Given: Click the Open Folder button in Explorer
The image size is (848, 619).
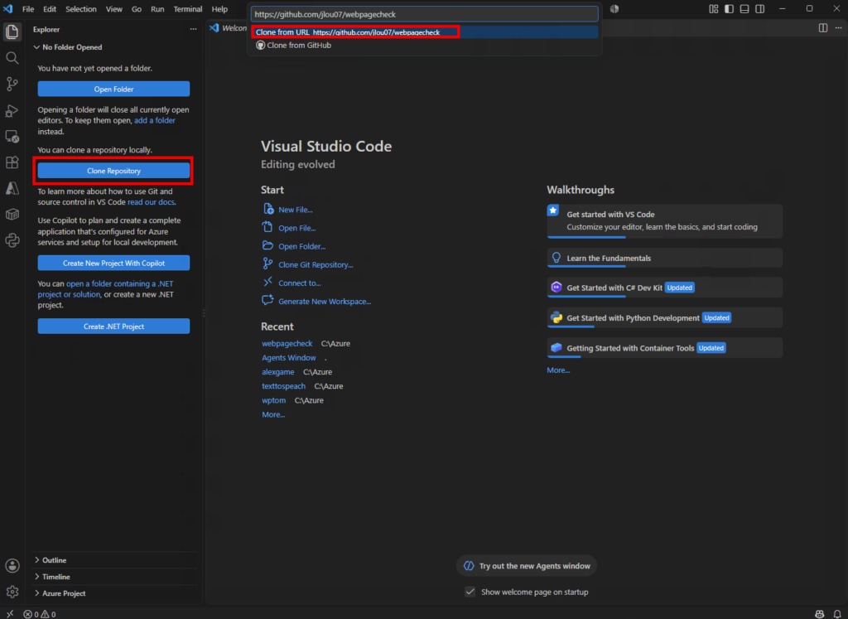Looking at the screenshot, I should pyautogui.click(x=113, y=89).
